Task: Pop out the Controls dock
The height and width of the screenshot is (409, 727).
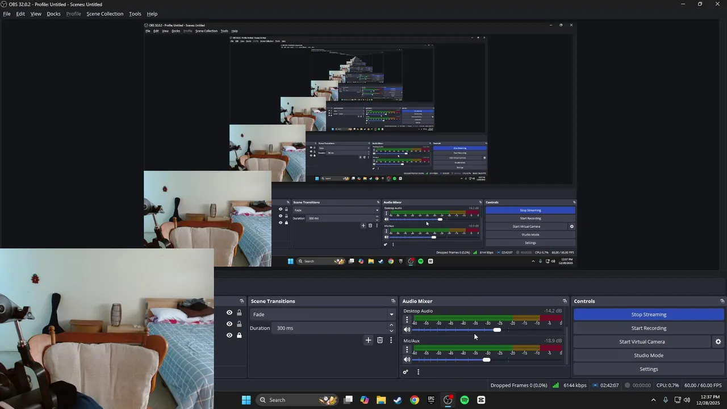Action: pos(722,301)
